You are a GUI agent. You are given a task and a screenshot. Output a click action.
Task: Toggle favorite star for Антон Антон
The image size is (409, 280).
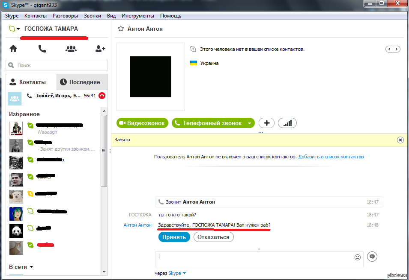coord(120,29)
